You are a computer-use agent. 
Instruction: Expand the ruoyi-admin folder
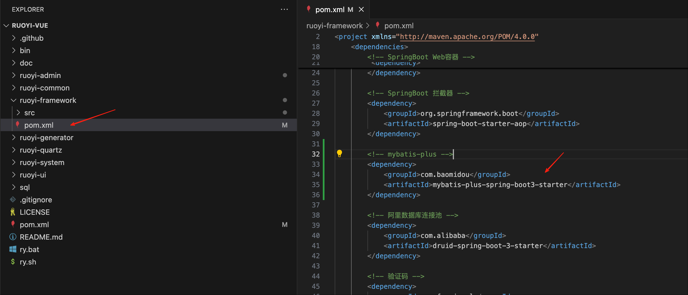40,75
